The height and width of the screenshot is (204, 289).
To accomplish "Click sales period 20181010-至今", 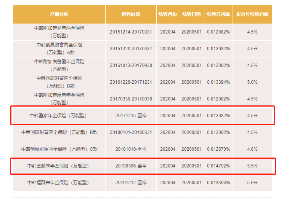I will (131, 149).
